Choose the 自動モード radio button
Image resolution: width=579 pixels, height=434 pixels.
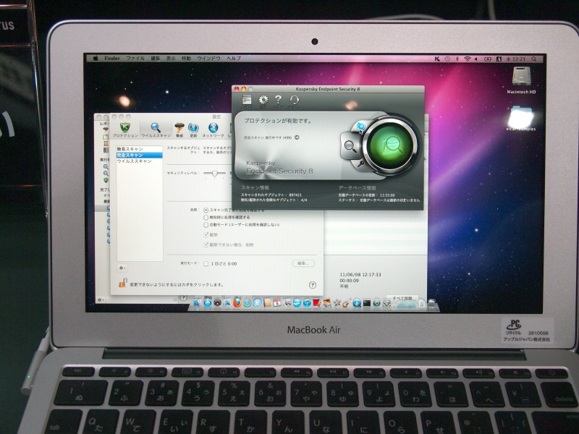coord(206,225)
